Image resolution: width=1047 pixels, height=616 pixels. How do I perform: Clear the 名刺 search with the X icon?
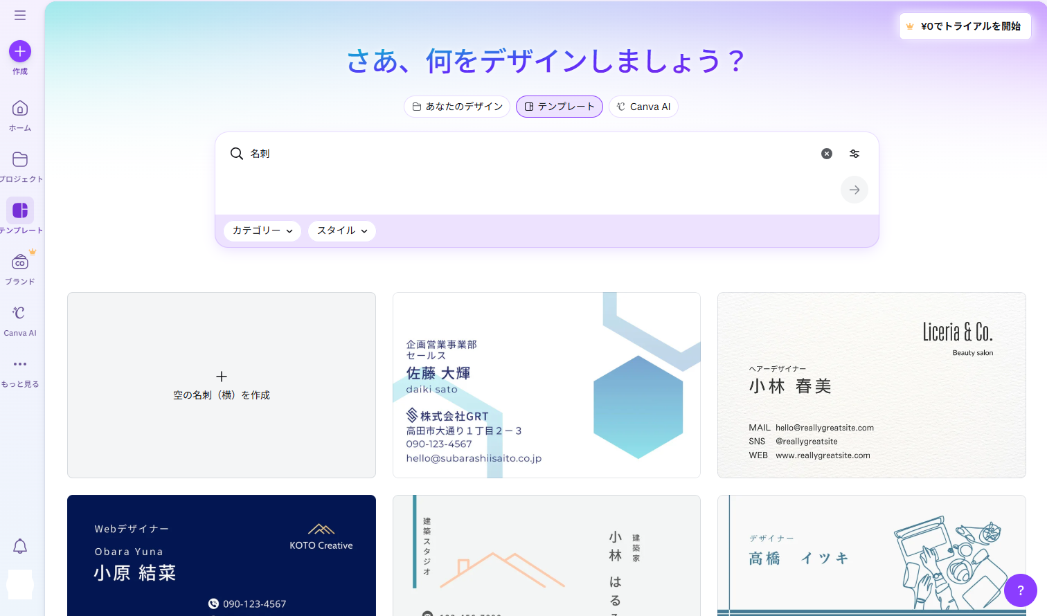[x=826, y=153]
